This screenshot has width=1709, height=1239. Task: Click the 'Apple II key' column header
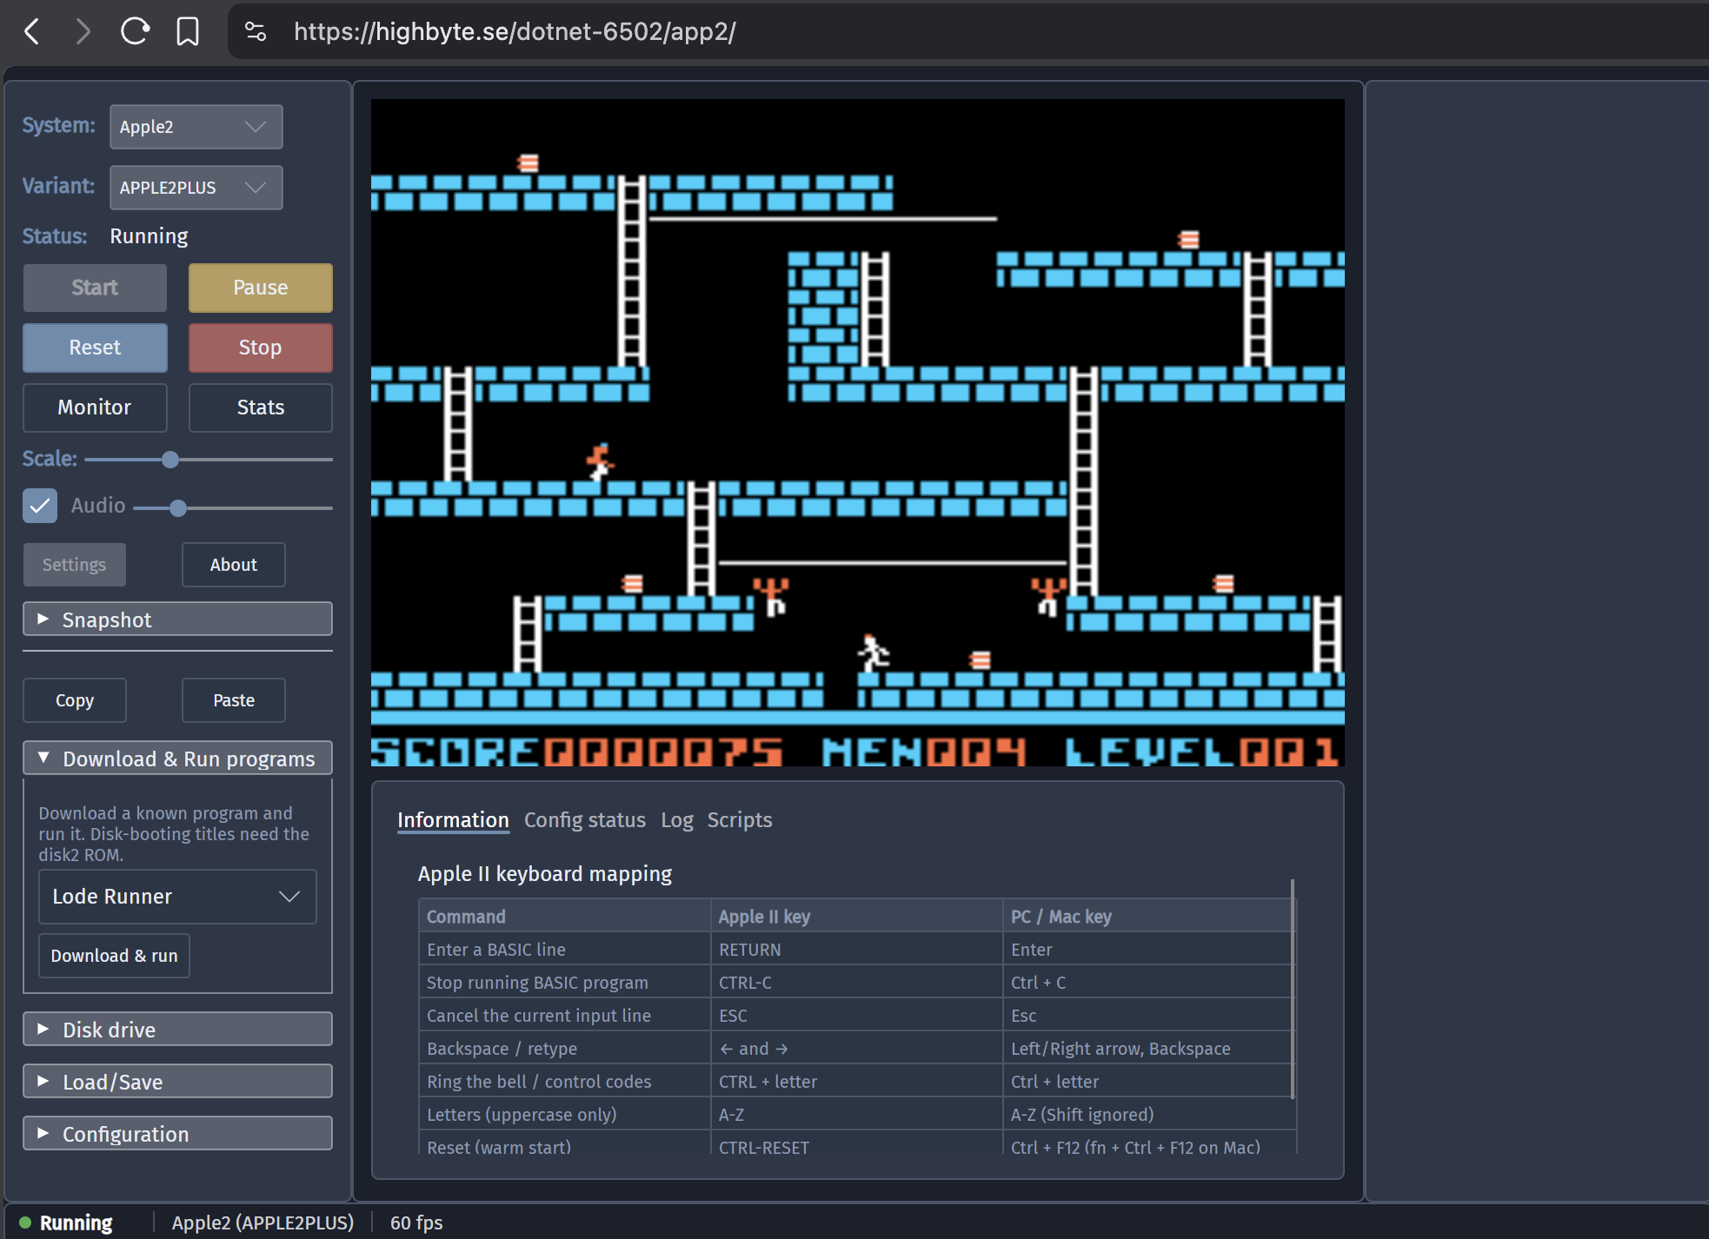[856, 917]
